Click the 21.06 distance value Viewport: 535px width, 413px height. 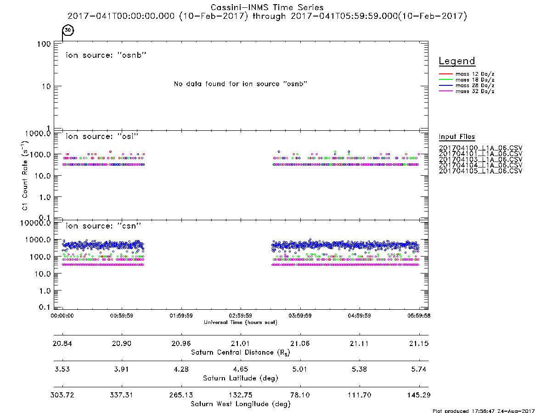300,343
